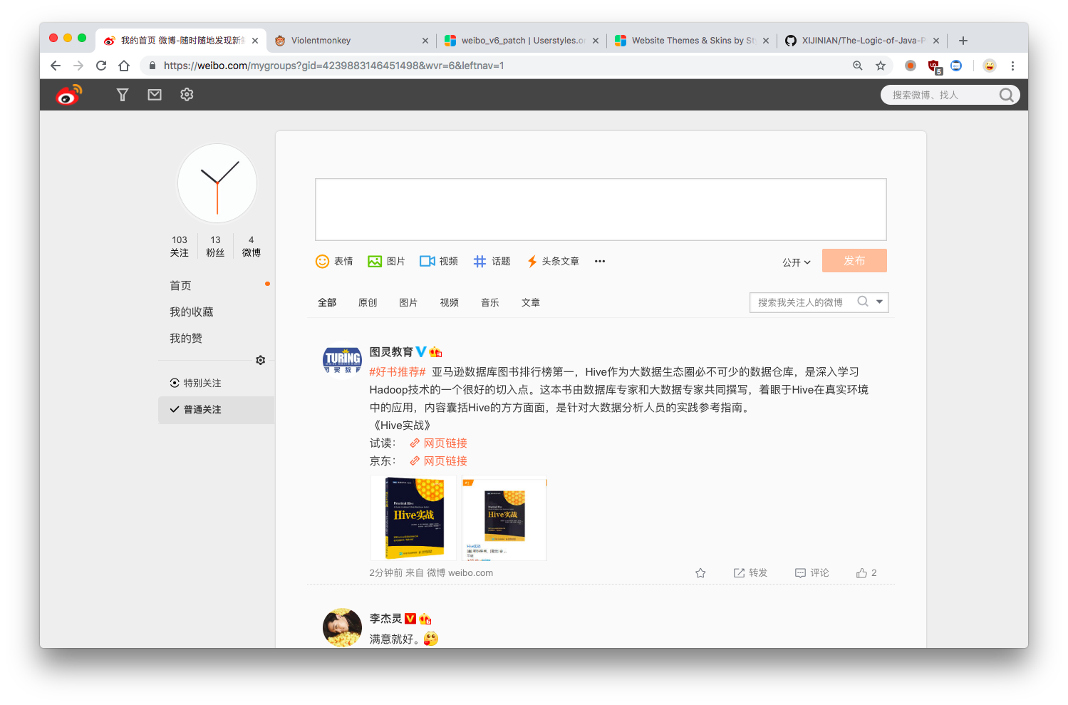Open the 试读 网页链接 link
Viewport: 1068px width, 705px height.
coord(439,443)
